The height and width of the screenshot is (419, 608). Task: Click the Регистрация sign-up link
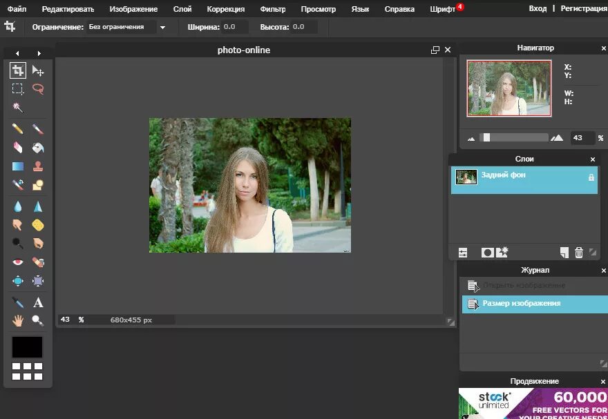point(584,8)
